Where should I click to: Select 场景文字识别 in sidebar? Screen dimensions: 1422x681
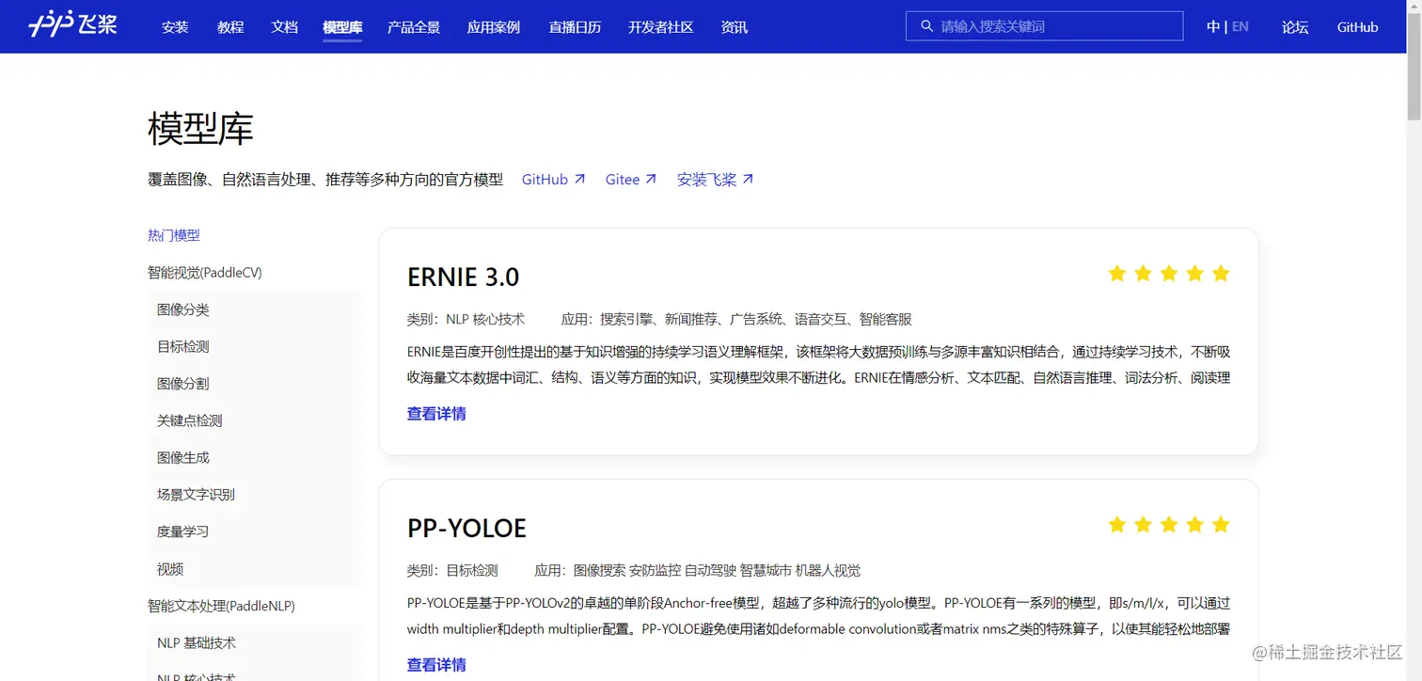click(x=197, y=494)
